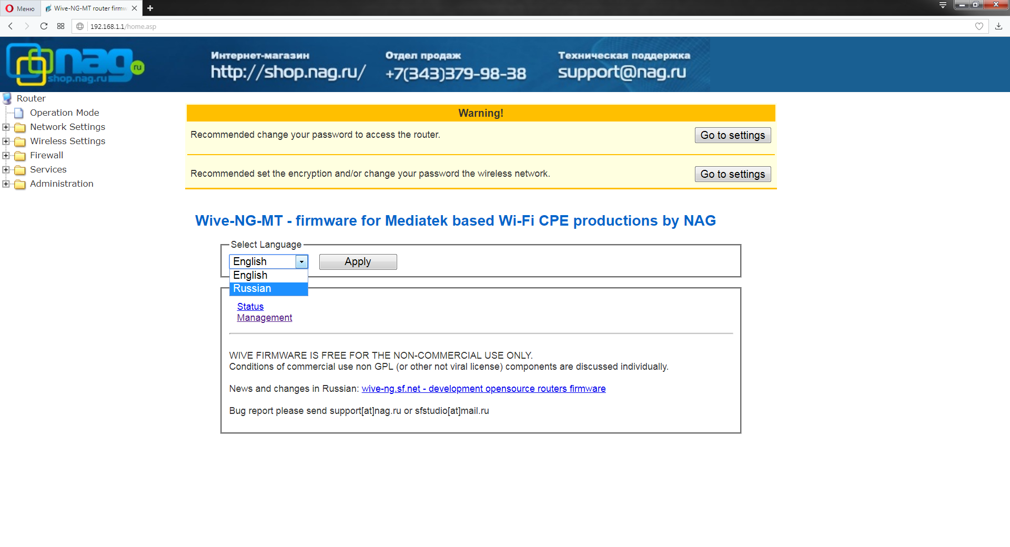Choose English in language list

pyautogui.click(x=268, y=275)
